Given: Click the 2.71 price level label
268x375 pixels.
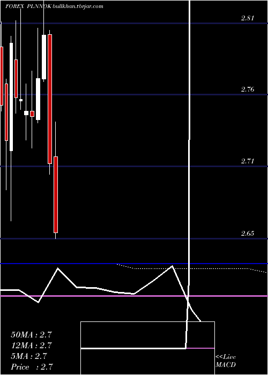Looking at the screenshot, I should point(248,161).
